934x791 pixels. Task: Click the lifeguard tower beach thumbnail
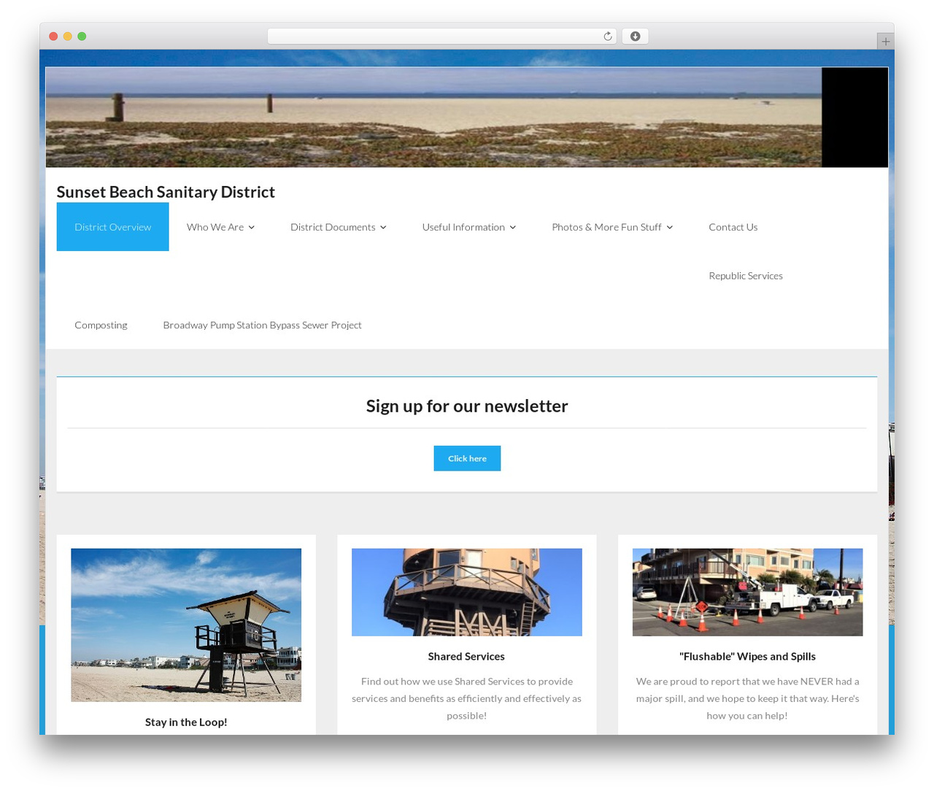pos(186,625)
